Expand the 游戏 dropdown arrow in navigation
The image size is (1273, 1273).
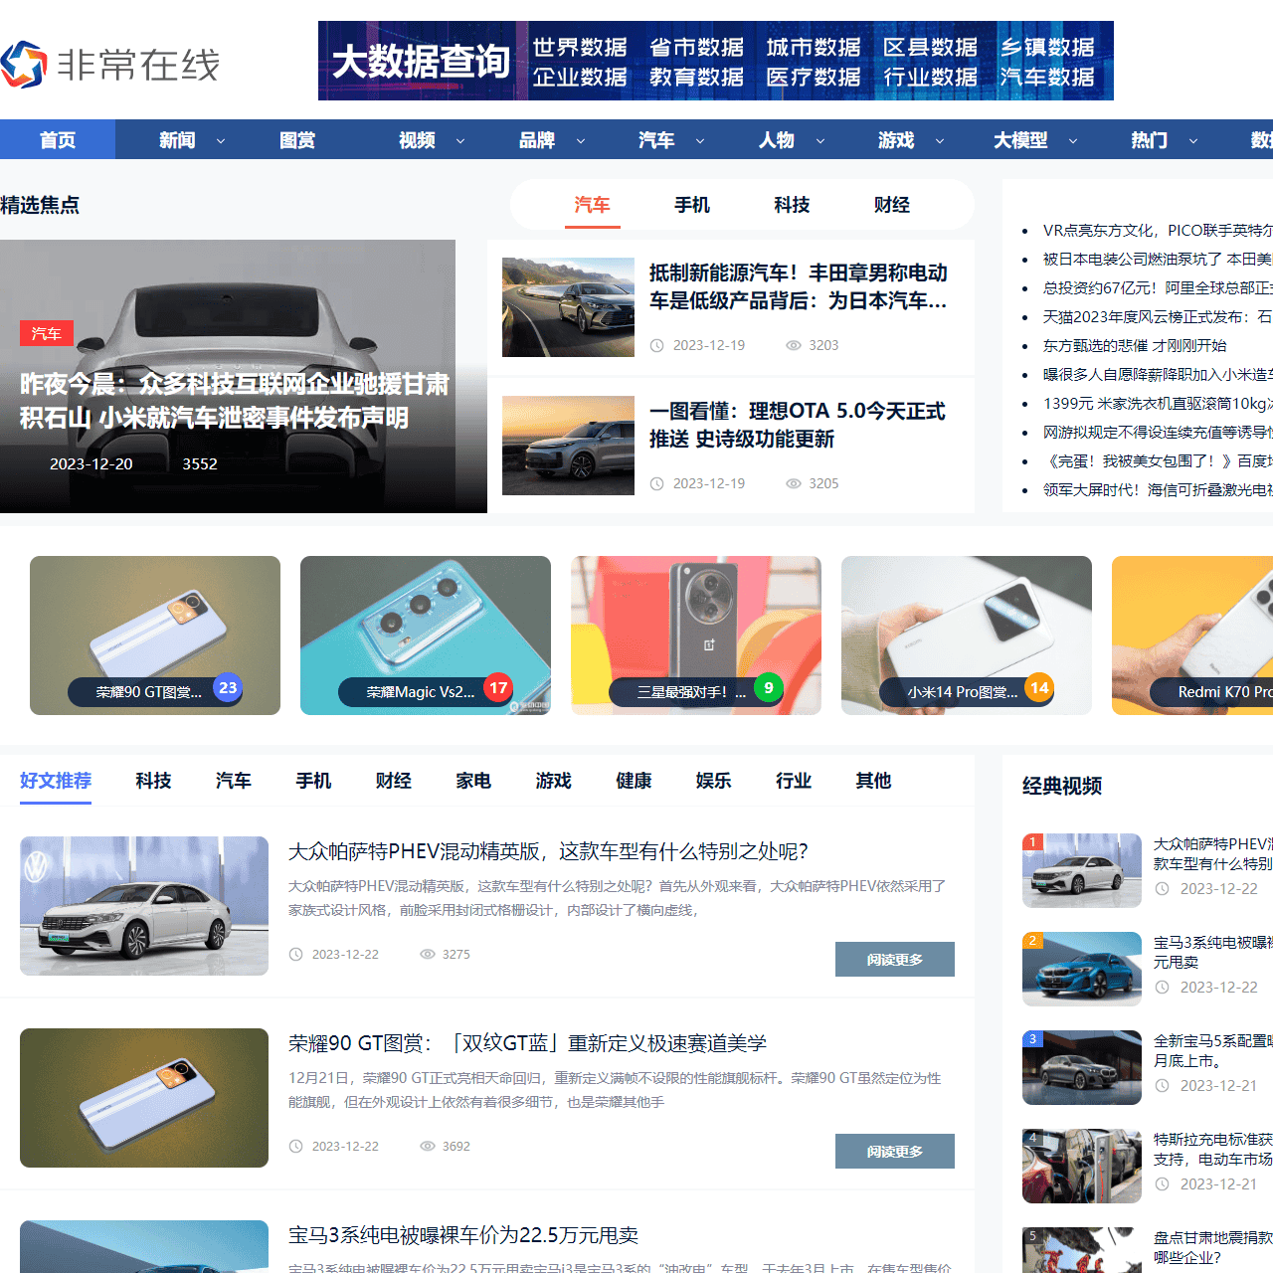click(x=940, y=141)
